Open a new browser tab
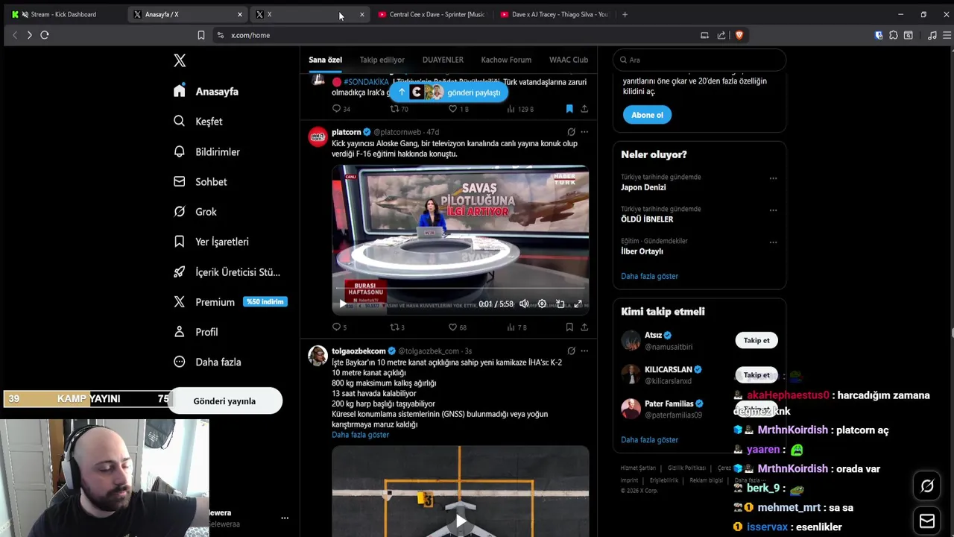Screen dimensions: 954x537 click(x=625, y=14)
